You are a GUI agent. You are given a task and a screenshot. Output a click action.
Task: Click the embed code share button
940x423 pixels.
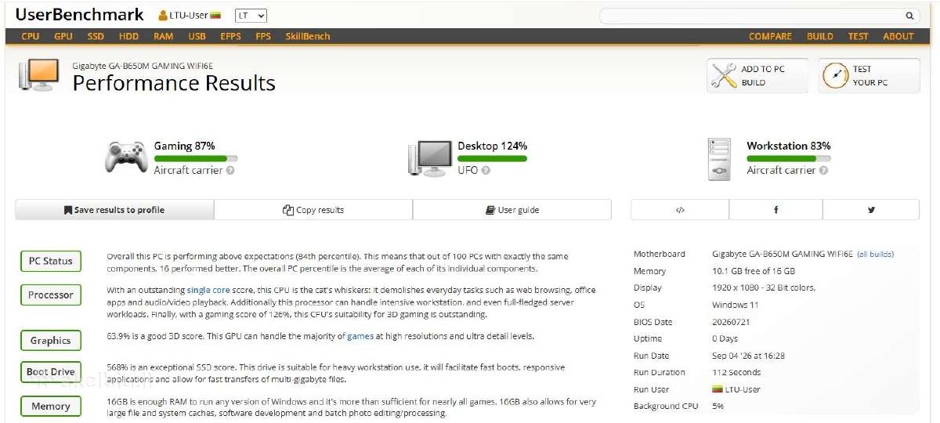680,210
